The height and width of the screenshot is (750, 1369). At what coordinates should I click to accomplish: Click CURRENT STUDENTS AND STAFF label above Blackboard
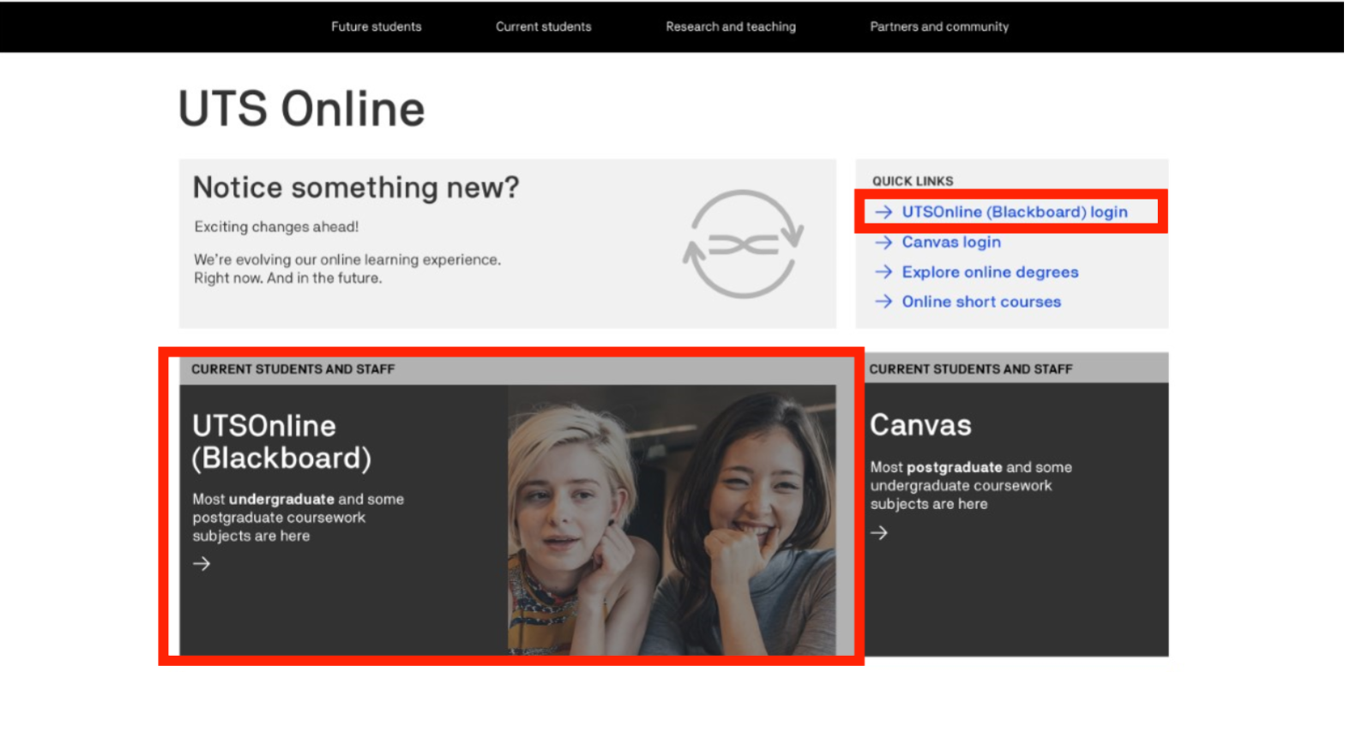click(x=293, y=369)
